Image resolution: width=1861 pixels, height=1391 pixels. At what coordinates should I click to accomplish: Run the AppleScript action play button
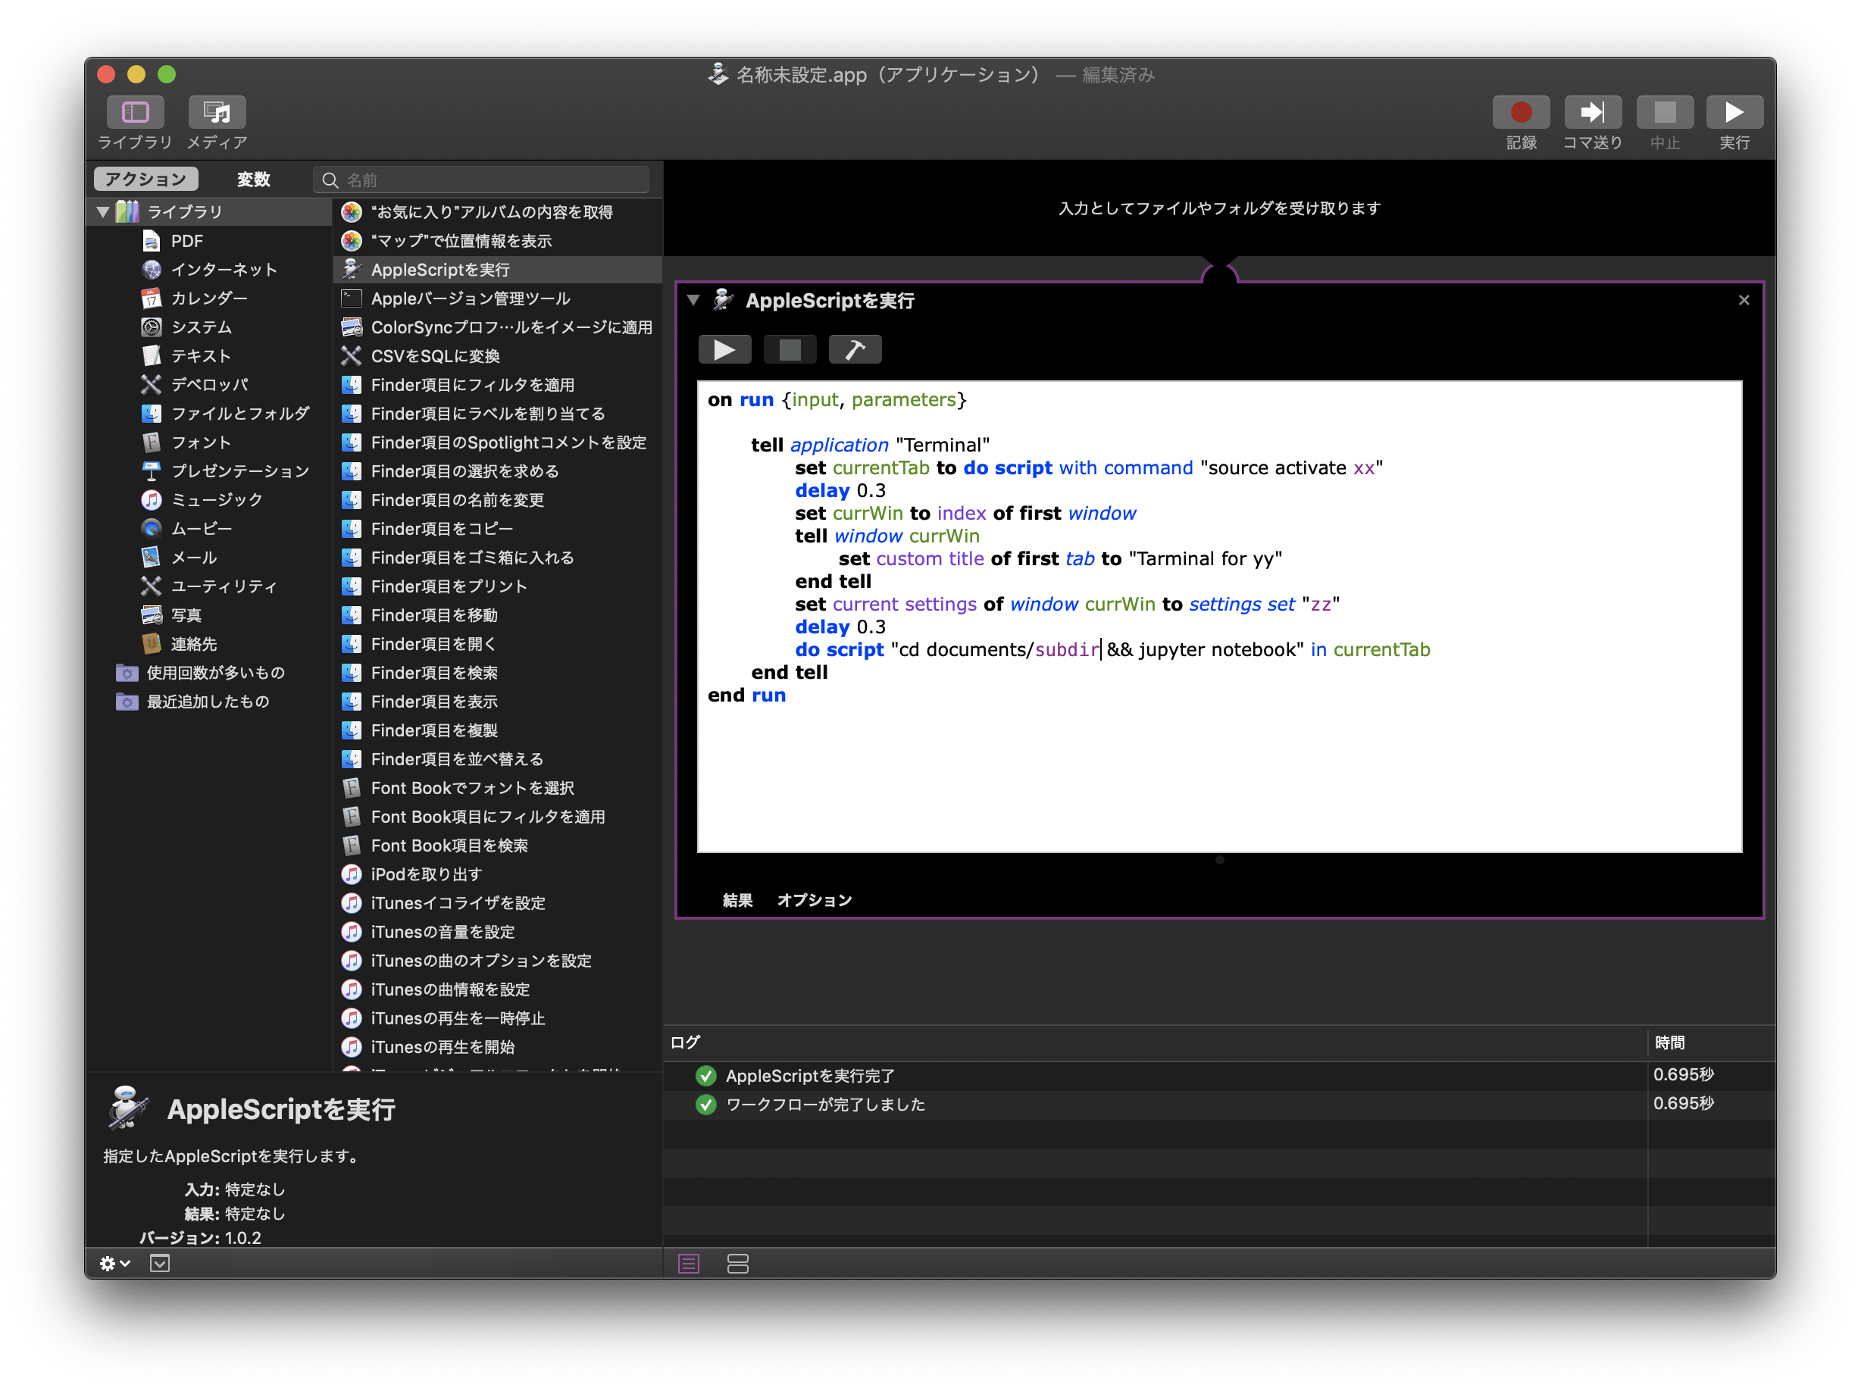tap(724, 350)
